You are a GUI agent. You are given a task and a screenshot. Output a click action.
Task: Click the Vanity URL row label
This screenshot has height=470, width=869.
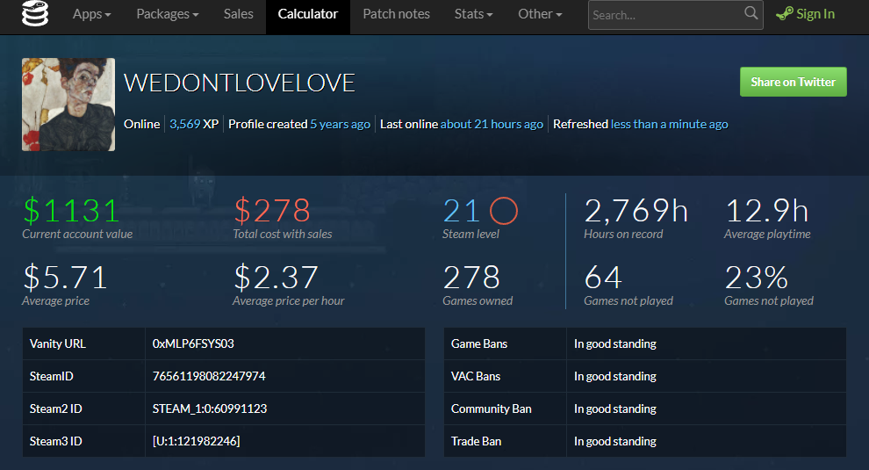click(x=58, y=344)
